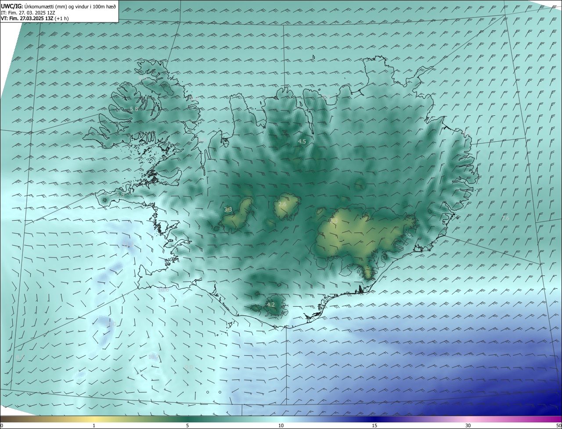The height and width of the screenshot is (429, 562).
Task: Click the 7.6 value off the east coast
Action: (505, 218)
